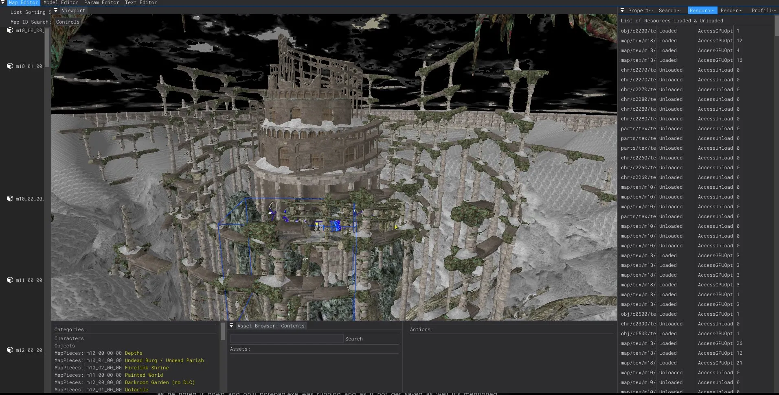This screenshot has height=395, width=779.
Task: Select the m12_00_00 map cube icon
Action: pos(10,350)
